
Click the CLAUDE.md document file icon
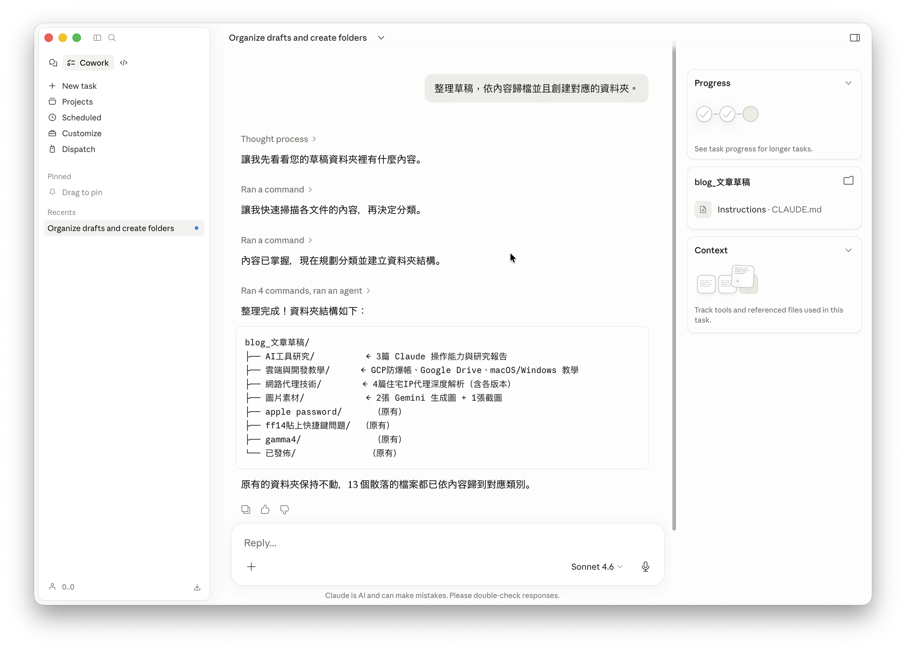click(x=703, y=209)
